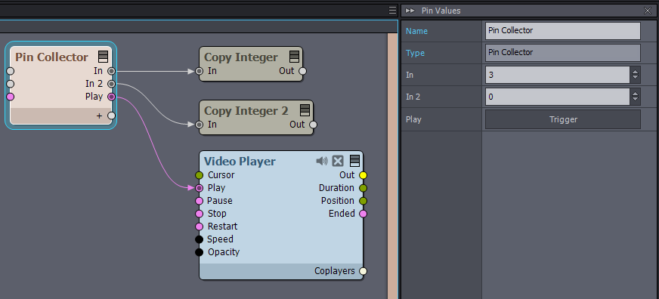659x299 pixels.
Task: Select the Pin Collector node title
Action: 51,57
